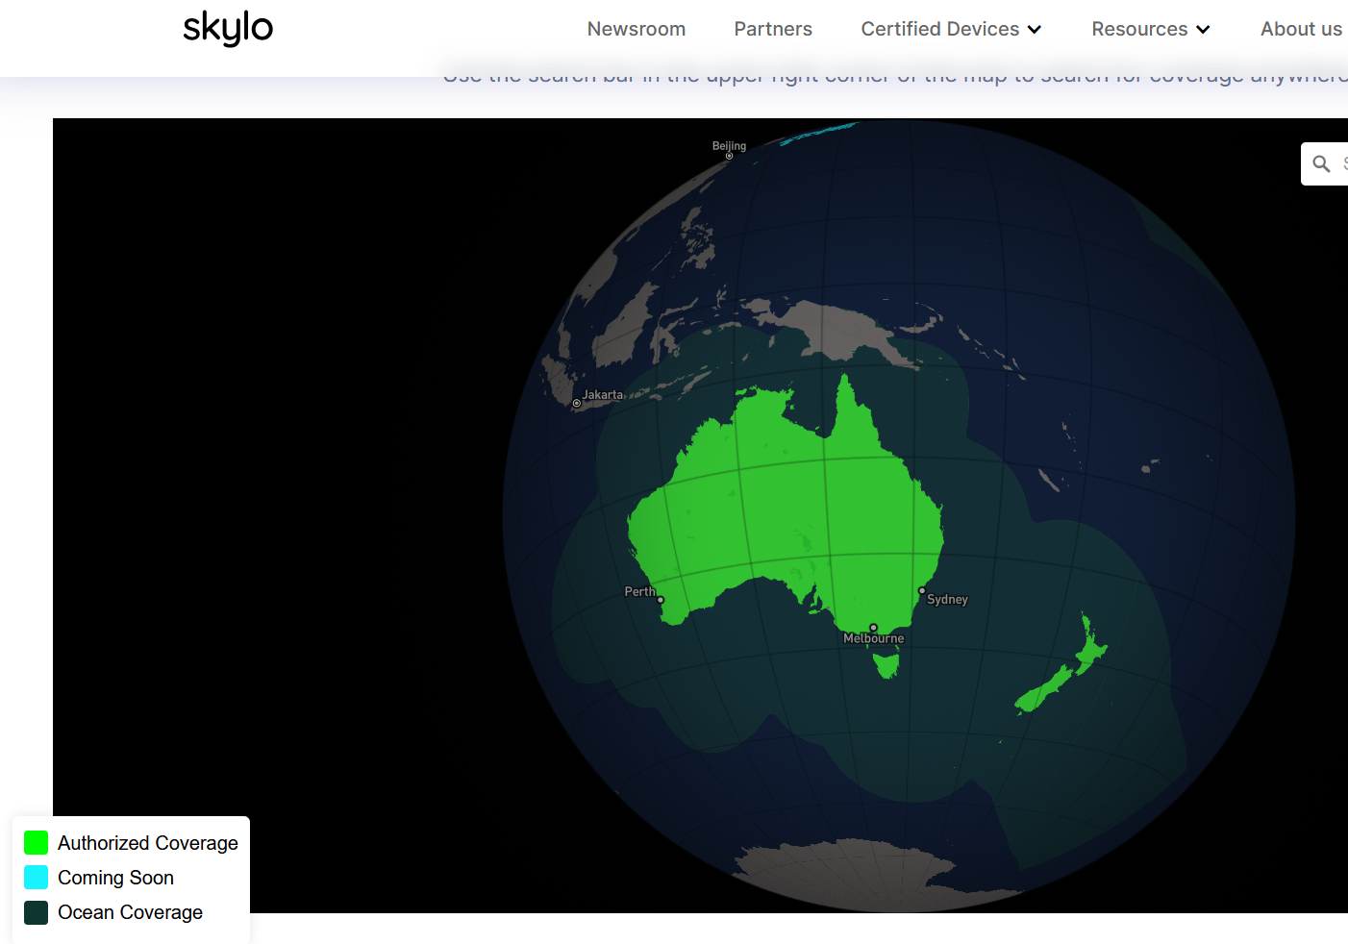Click the Skylo logo
1348x944 pixels.
tap(228, 28)
